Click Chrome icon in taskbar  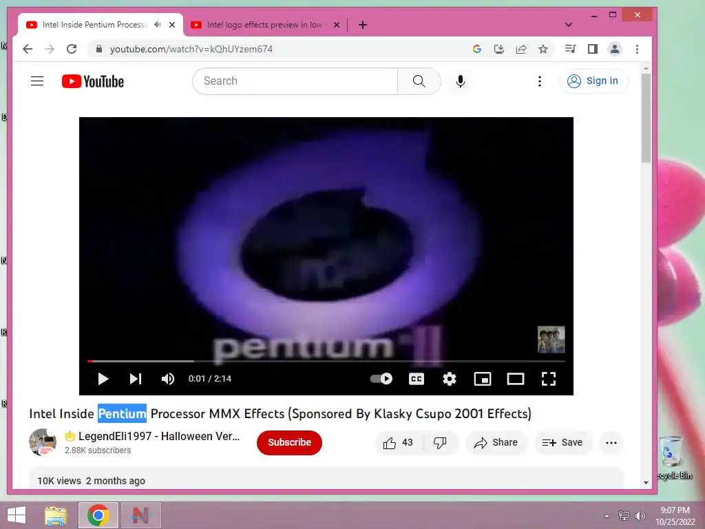coord(98,515)
